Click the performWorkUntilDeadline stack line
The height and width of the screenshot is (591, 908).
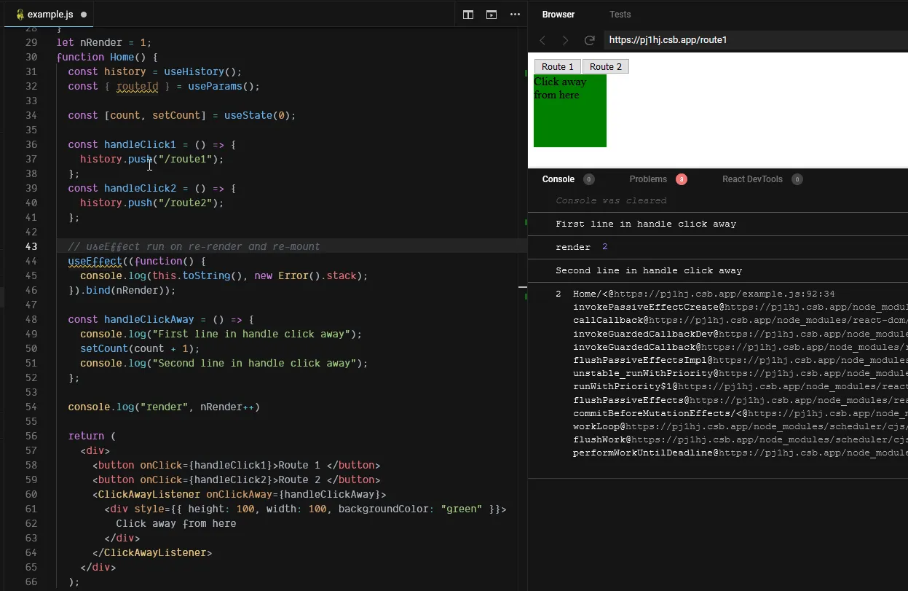[740, 453]
